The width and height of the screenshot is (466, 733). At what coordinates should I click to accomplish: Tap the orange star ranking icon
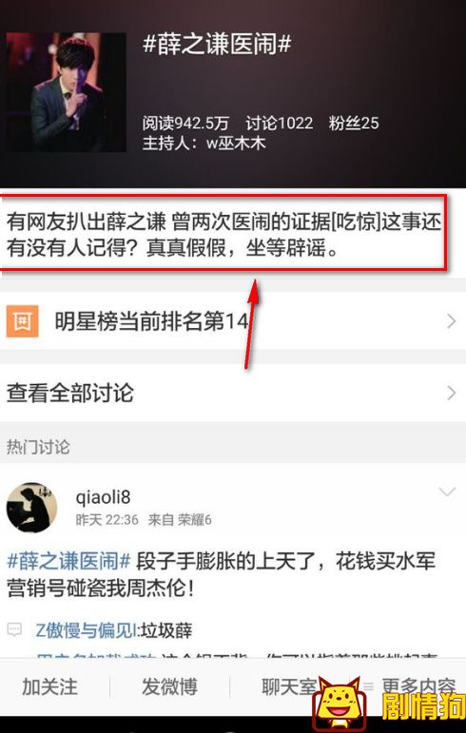click(22, 321)
